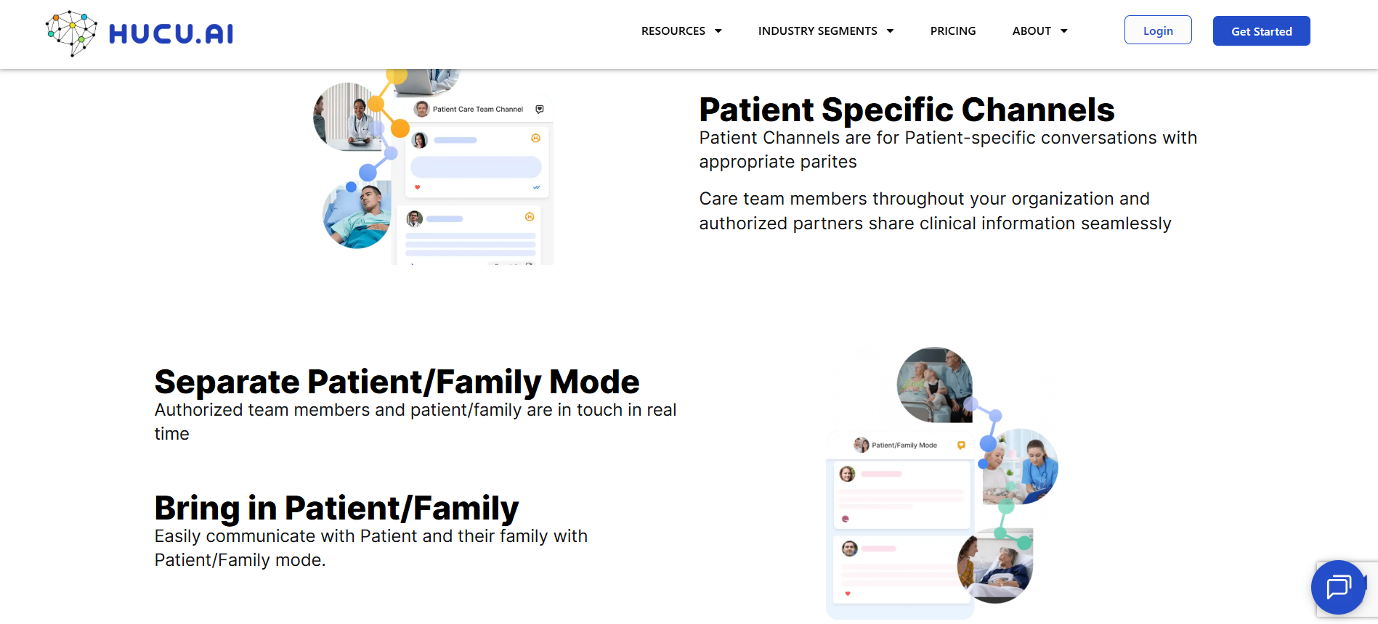Open the Resources menu item
1378x624 pixels.
[673, 30]
